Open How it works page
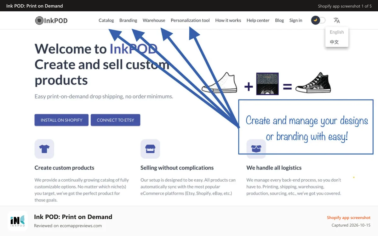 coord(228,20)
